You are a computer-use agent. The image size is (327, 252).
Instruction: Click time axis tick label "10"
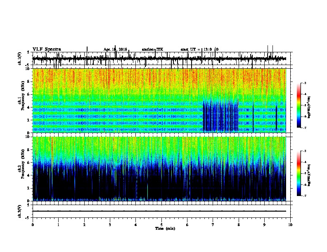pyautogui.click(x=290, y=225)
